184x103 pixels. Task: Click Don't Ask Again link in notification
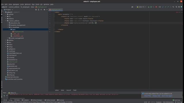tap(167, 96)
